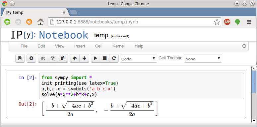This screenshot has width=257, height=127.
Task: Move cell up with up arrow
Action: (75, 58)
